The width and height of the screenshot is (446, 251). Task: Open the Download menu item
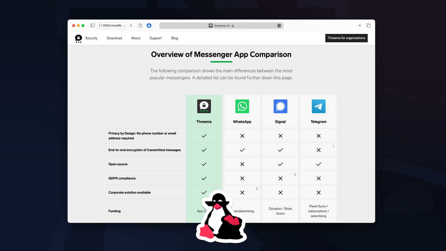pyautogui.click(x=114, y=38)
